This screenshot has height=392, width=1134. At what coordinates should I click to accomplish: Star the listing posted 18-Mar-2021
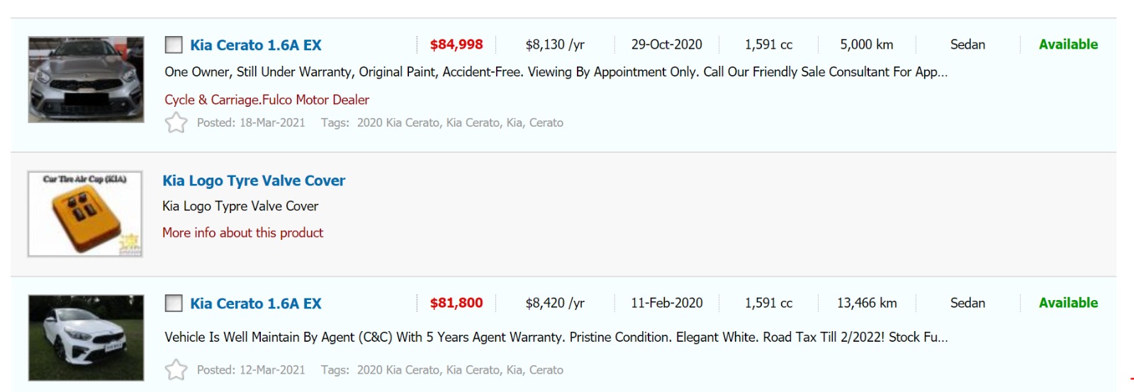[x=176, y=123]
